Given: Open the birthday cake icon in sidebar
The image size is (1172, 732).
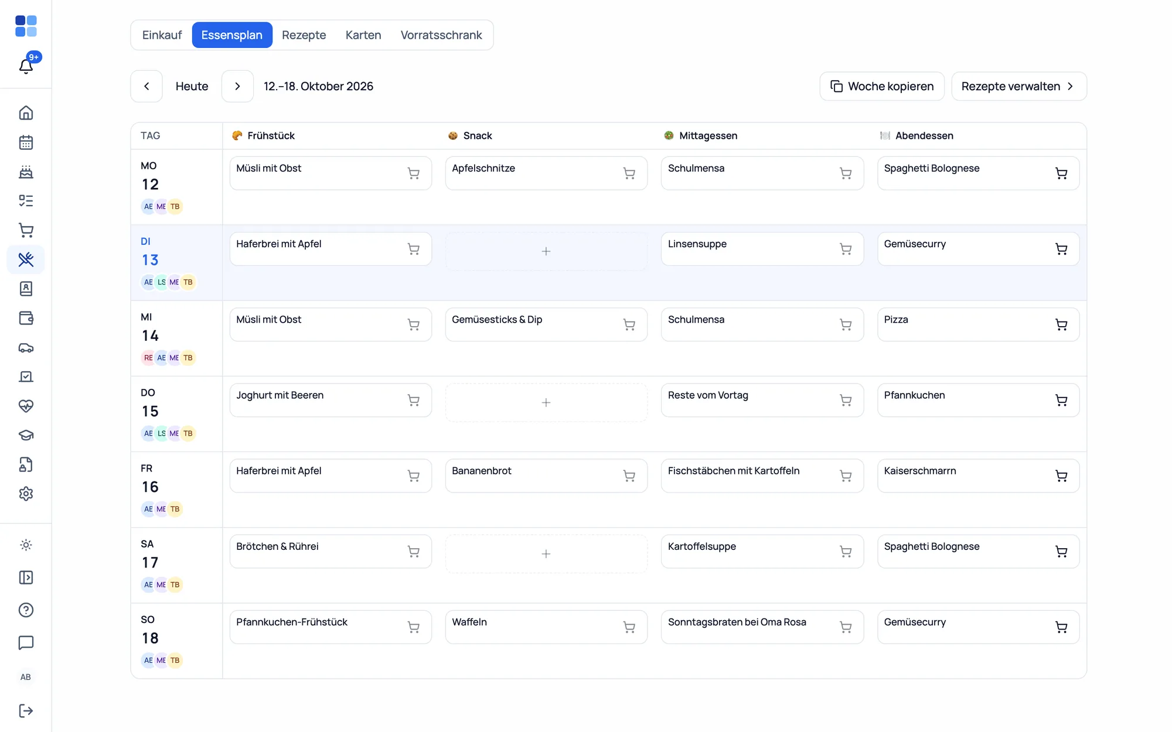Looking at the screenshot, I should coord(26,172).
